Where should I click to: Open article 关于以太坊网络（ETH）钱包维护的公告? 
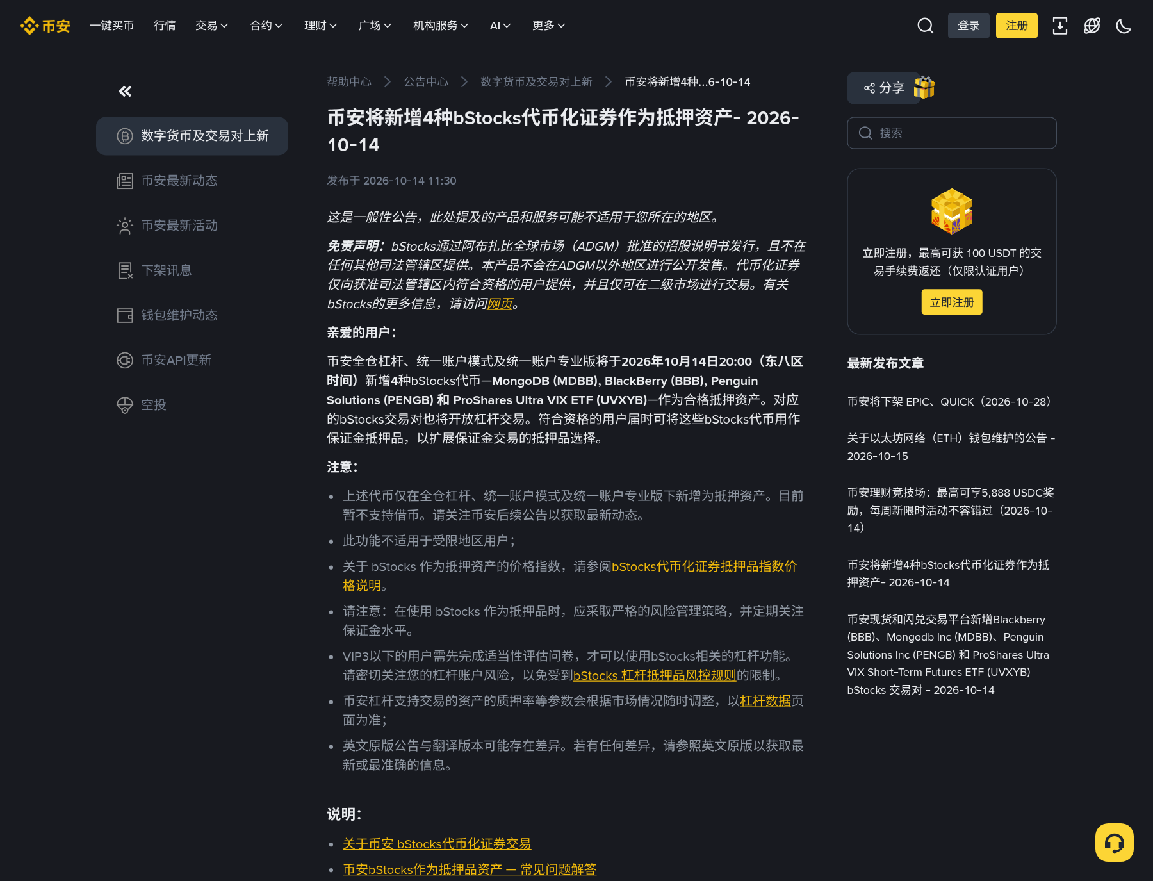pyautogui.click(x=951, y=447)
